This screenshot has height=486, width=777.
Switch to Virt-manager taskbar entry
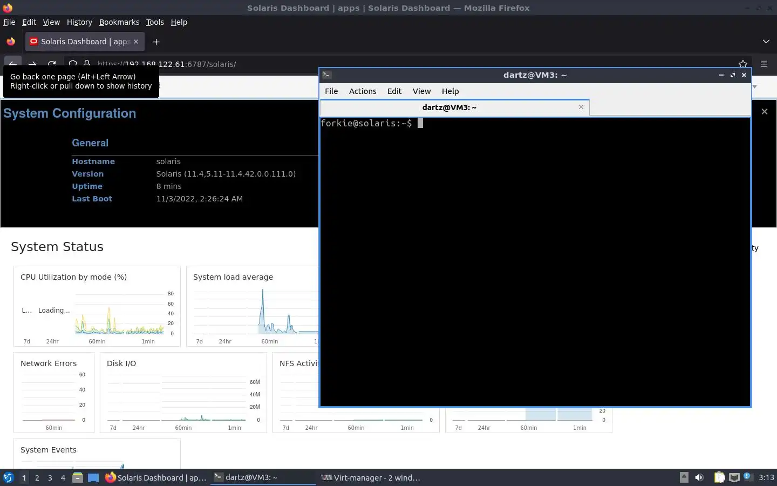click(x=371, y=477)
